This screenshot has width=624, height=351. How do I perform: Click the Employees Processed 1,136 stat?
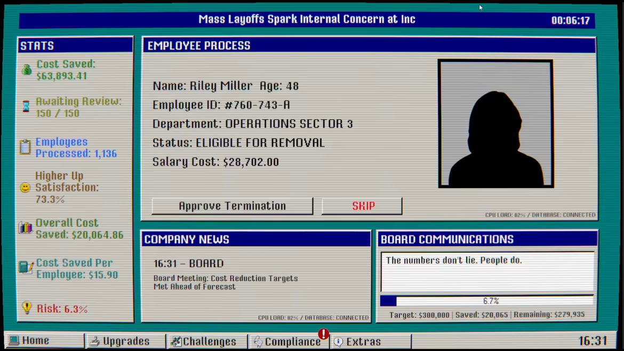pos(76,148)
